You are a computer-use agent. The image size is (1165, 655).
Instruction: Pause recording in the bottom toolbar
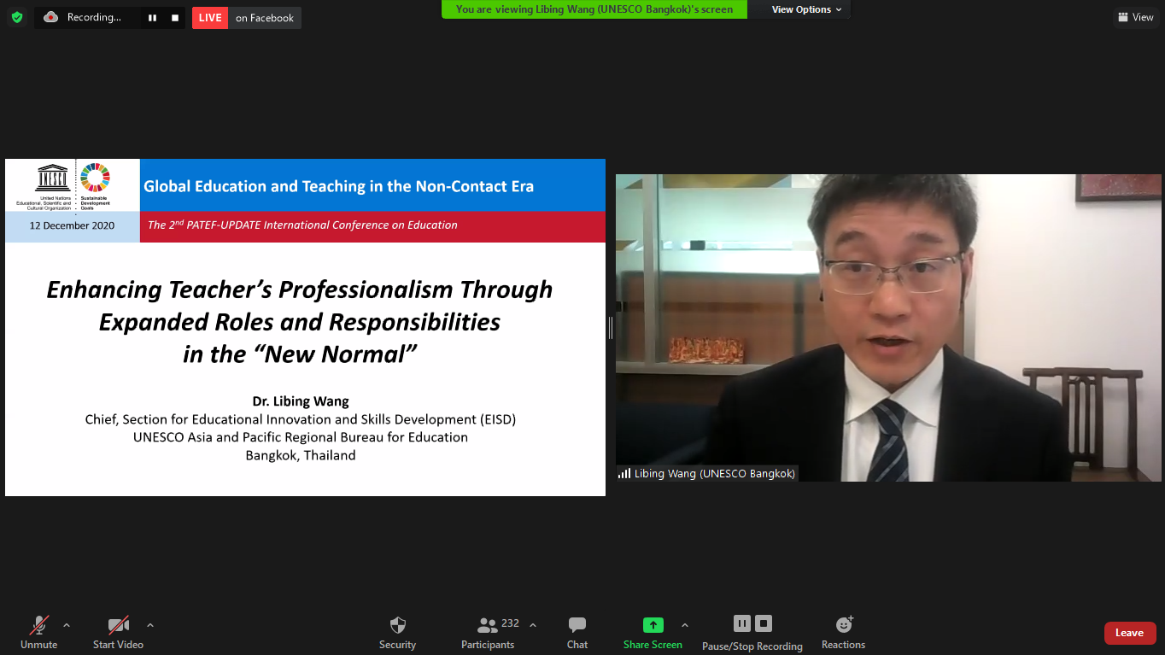tap(741, 623)
